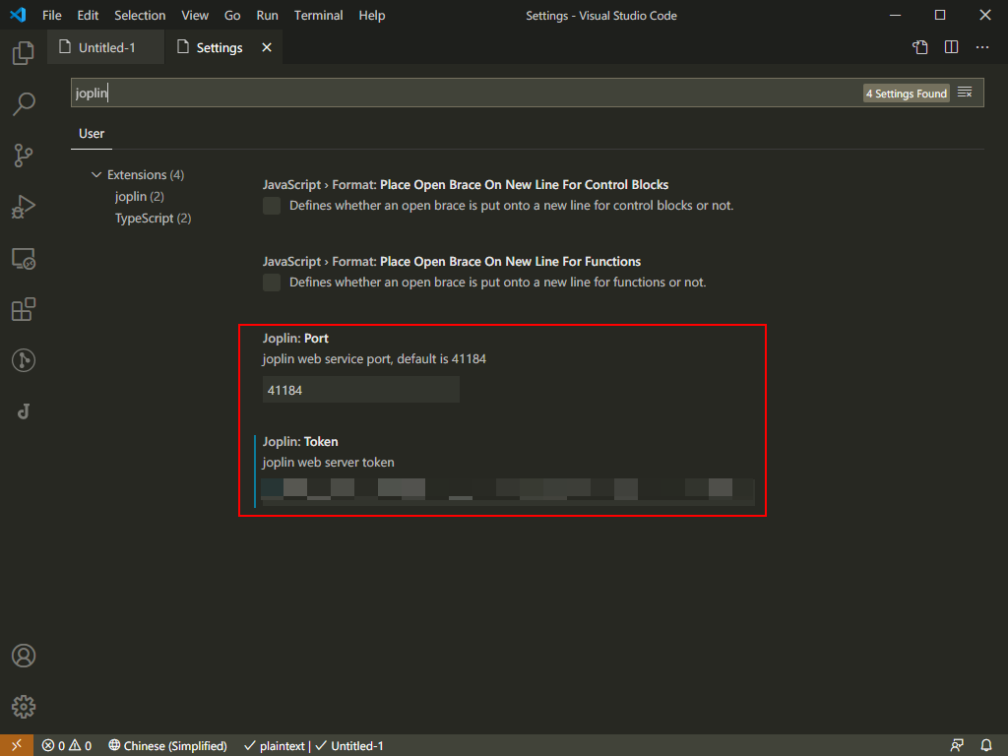Screen dimensions: 1008x756
Task: Open the Explorer view in activity bar
Action: pos(24,53)
